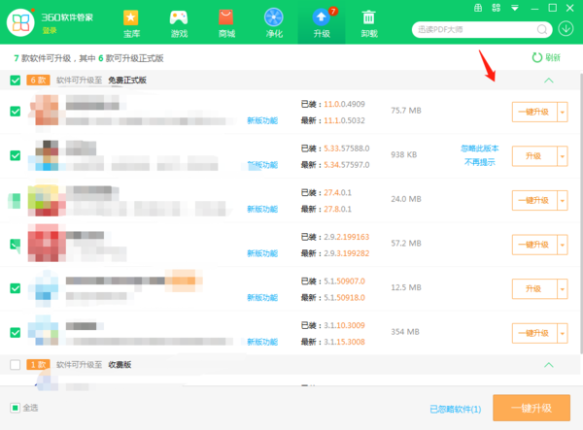Toggle the 全选 select-all checkbox

coord(15,408)
